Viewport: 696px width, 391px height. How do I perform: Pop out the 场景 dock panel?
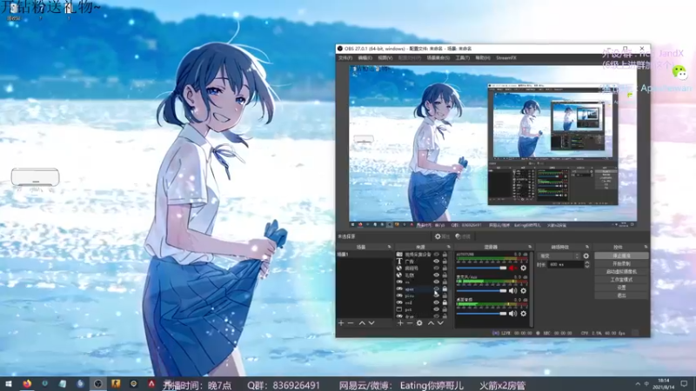pos(389,247)
